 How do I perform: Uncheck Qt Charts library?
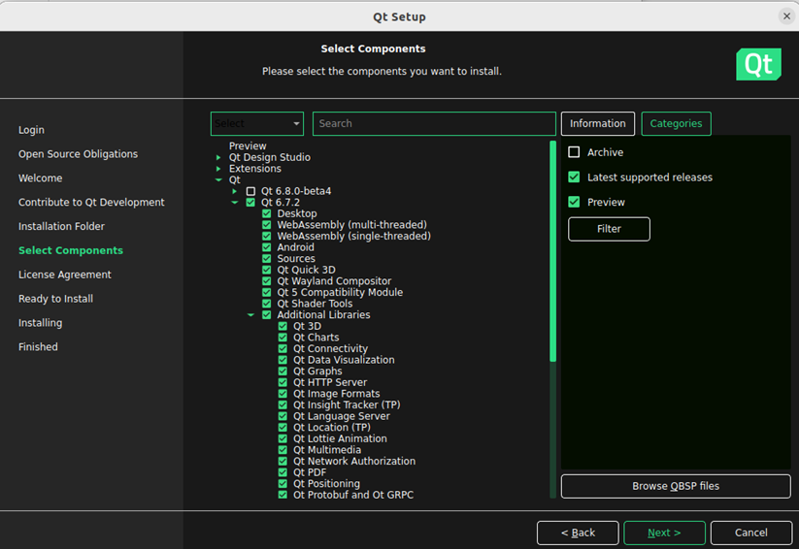283,338
